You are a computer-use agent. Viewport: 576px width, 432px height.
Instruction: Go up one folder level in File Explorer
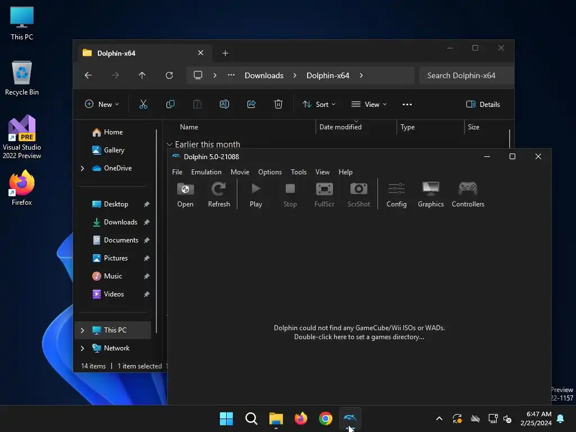coord(142,75)
